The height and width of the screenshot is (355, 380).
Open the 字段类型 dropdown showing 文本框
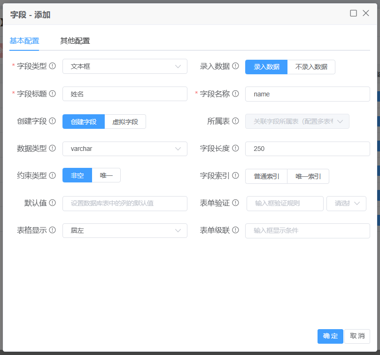pos(124,66)
